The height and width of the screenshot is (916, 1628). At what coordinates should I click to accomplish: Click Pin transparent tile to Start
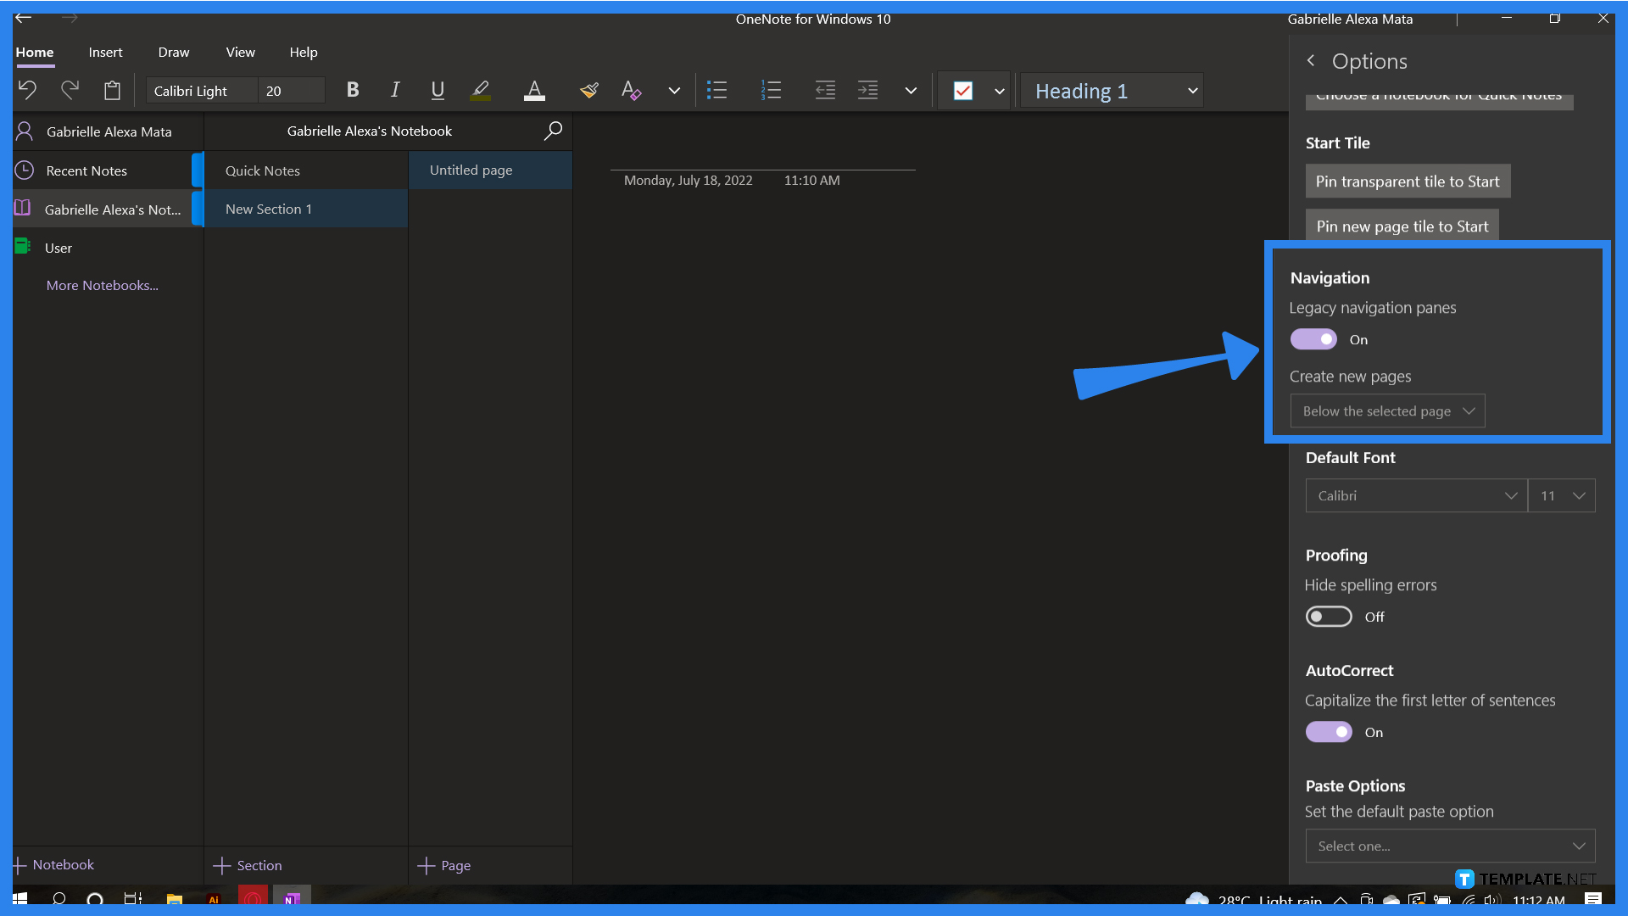pos(1407,181)
